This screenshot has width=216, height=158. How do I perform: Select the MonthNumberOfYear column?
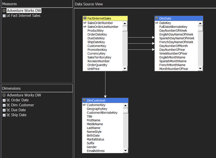(174, 69)
